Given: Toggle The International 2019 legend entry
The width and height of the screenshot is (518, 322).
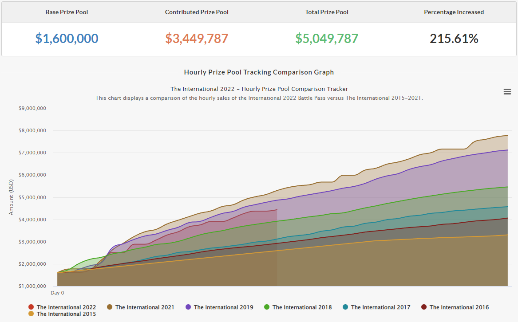Looking at the screenshot, I should coord(223,307).
